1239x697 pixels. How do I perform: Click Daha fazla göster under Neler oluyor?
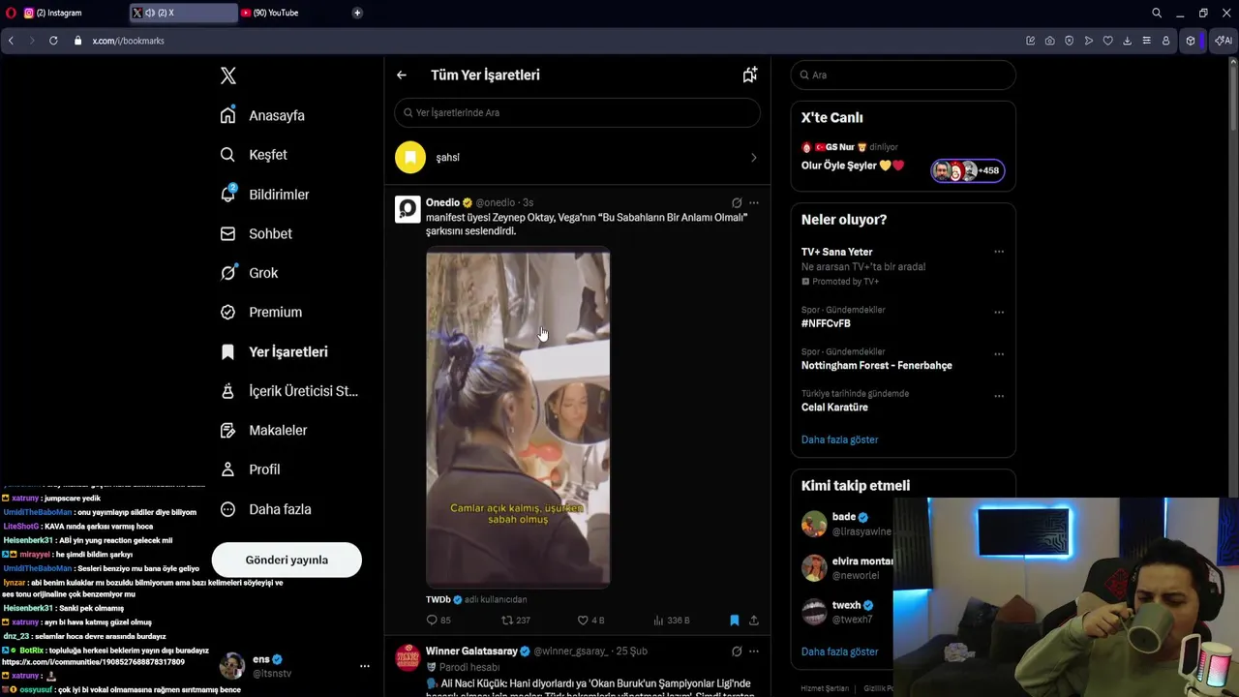coord(839,439)
